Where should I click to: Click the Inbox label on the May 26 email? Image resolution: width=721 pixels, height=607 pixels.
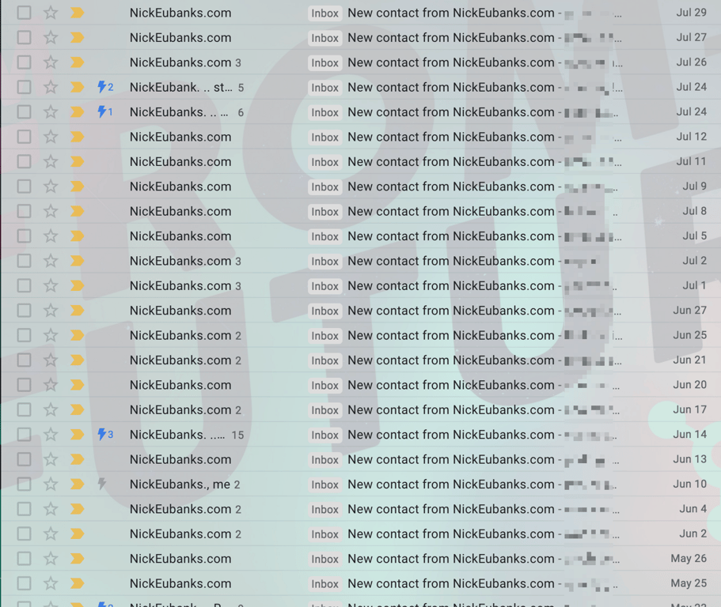point(324,559)
